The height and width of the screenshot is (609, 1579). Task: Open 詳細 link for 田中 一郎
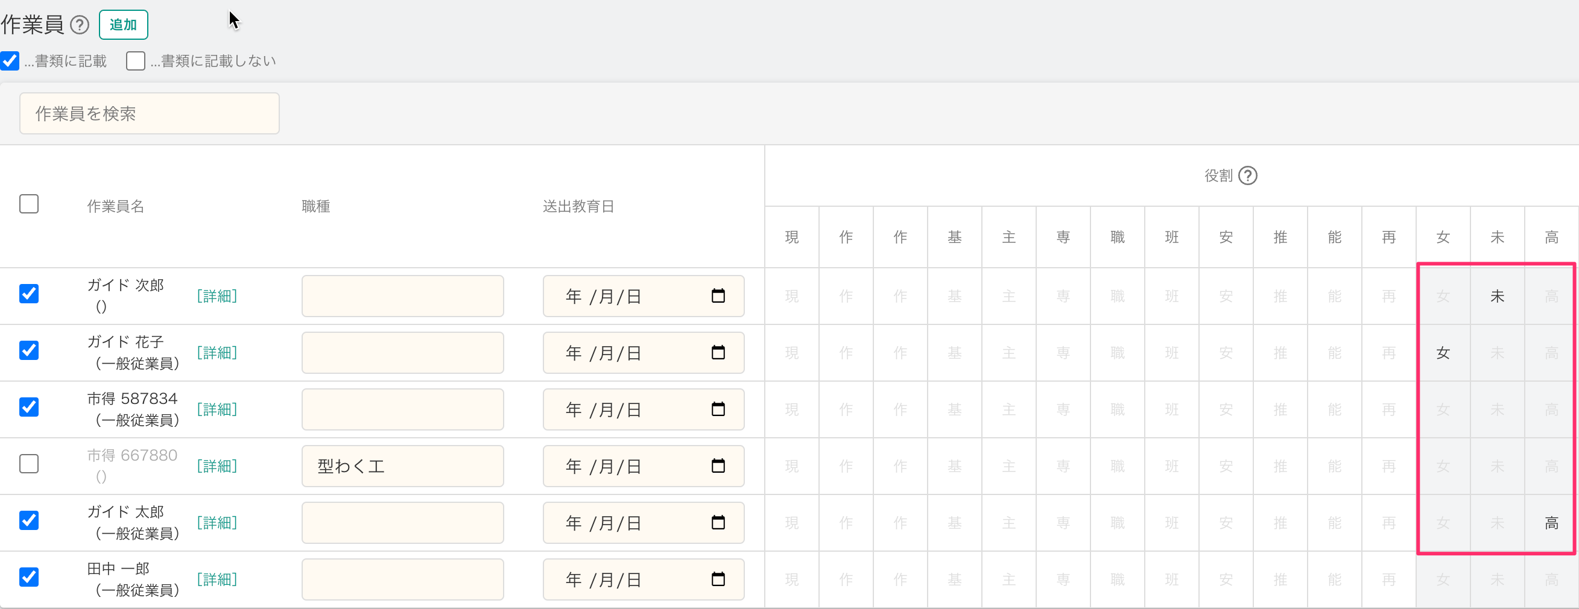tap(217, 579)
